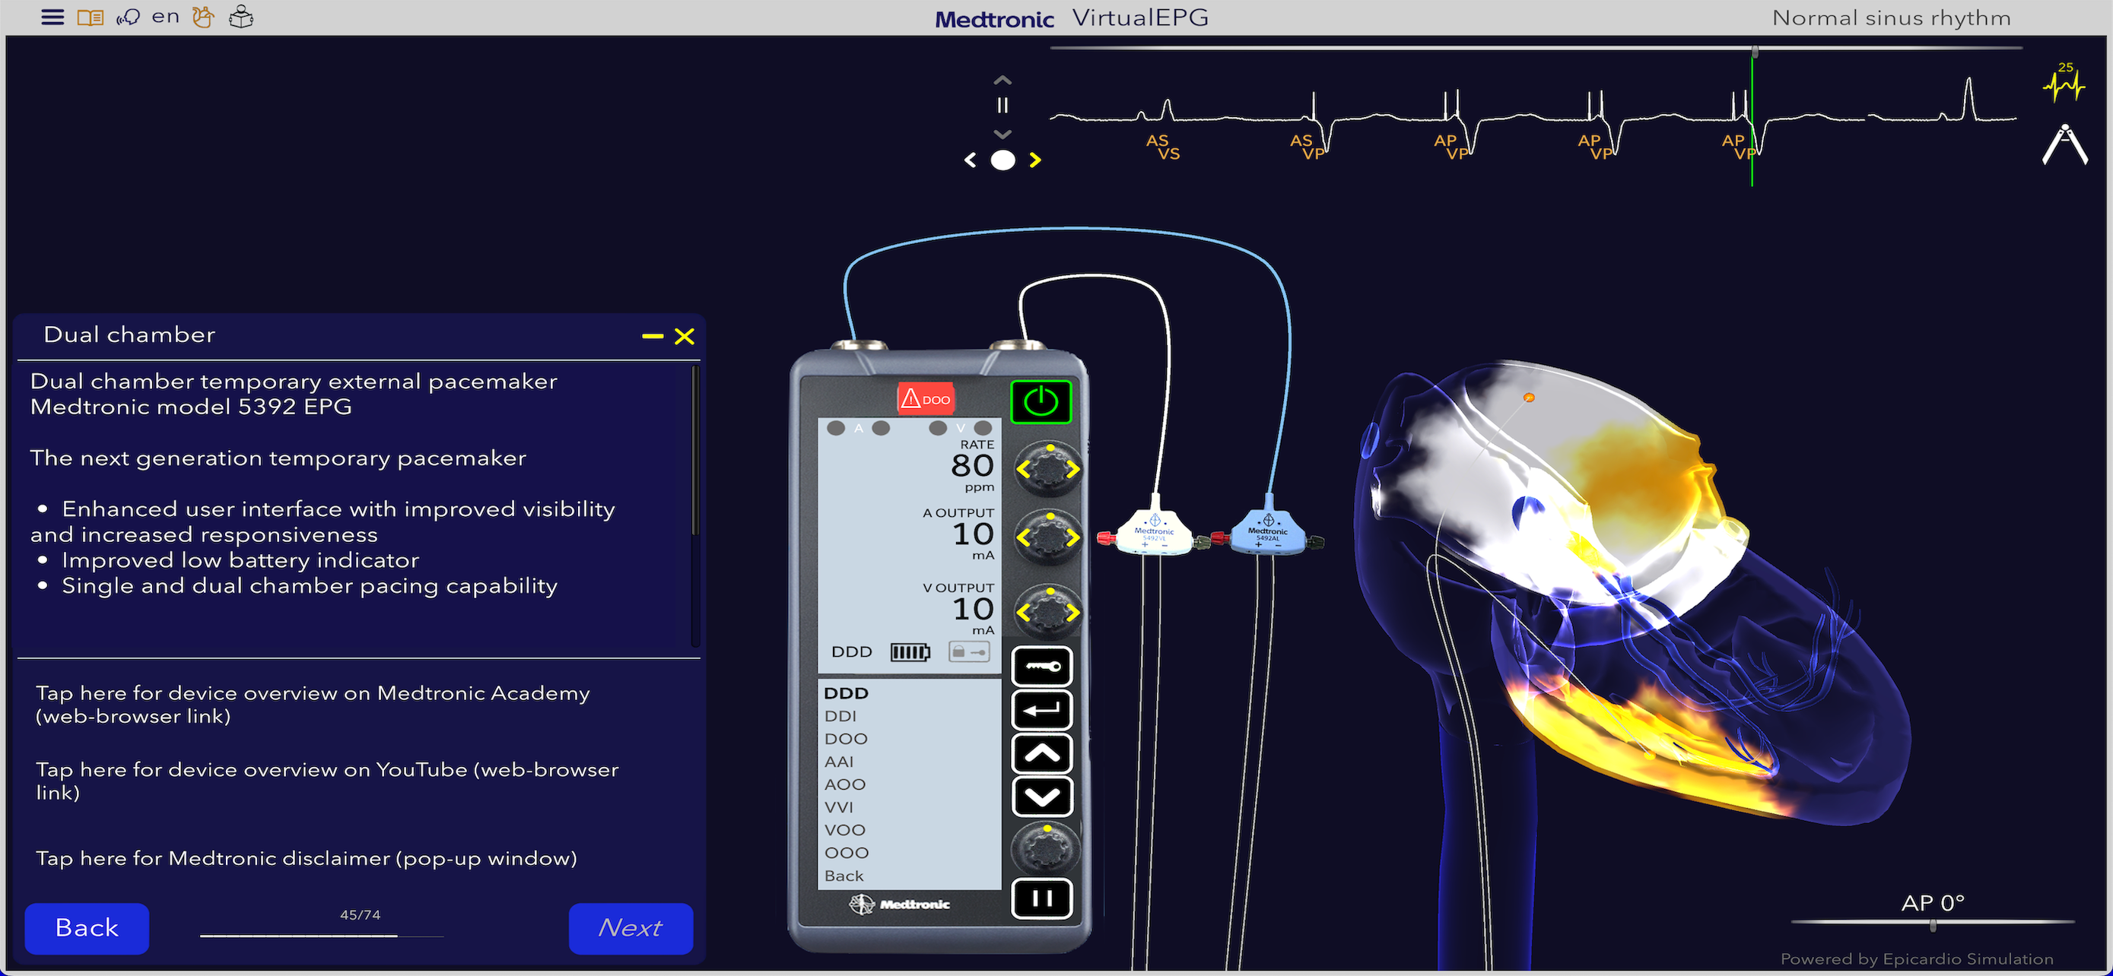The image size is (2113, 976).
Task: Click the tutorial progress bar 45/74
Action: [322, 935]
